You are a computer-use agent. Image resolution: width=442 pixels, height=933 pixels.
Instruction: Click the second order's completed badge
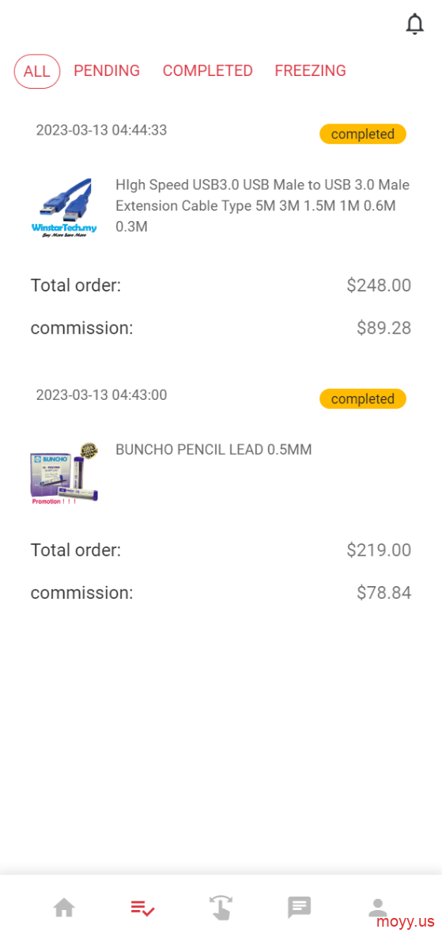(x=363, y=398)
